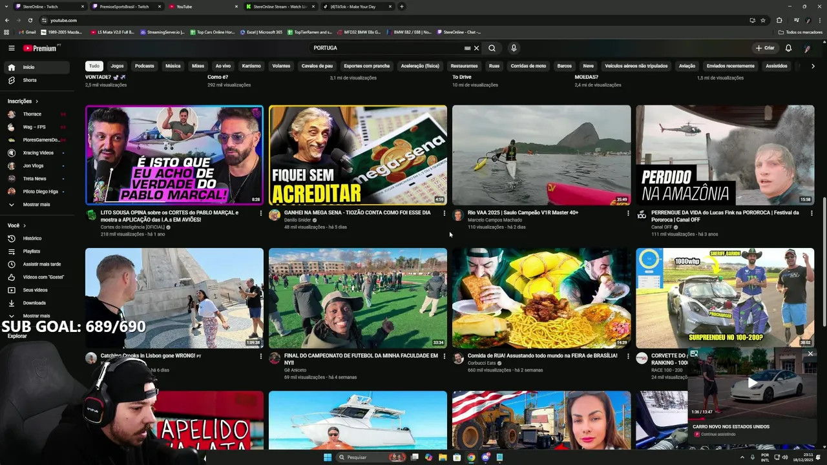This screenshot has width=827, height=465.
Task: Open File Explorer from the taskbar
Action: (x=443, y=457)
